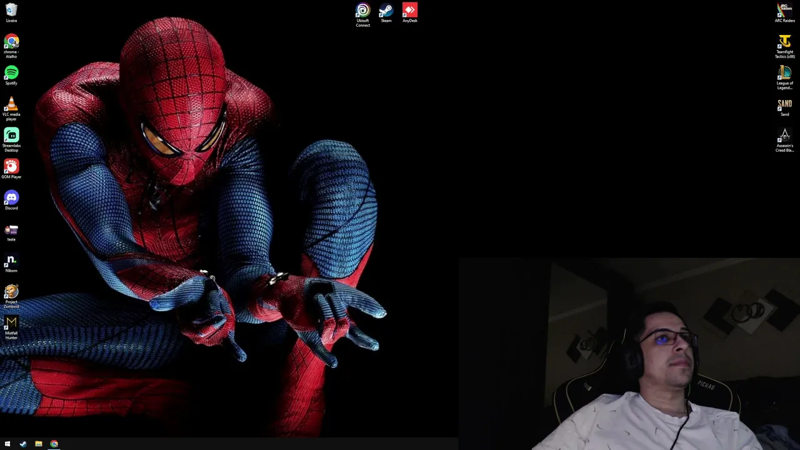800x450 pixels.
Task: Select the Chrome Atalho desktop shortcut
Action: click(11, 47)
